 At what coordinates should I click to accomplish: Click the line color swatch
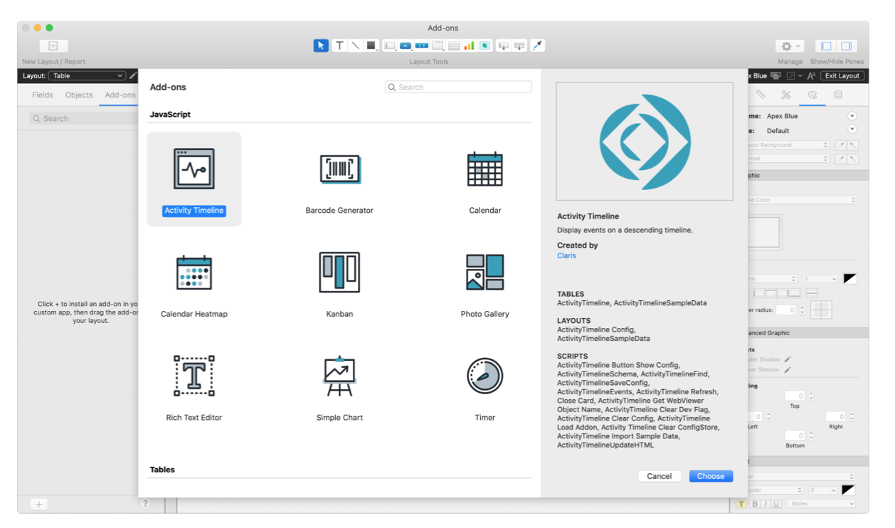pyautogui.click(x=849, y=279)
